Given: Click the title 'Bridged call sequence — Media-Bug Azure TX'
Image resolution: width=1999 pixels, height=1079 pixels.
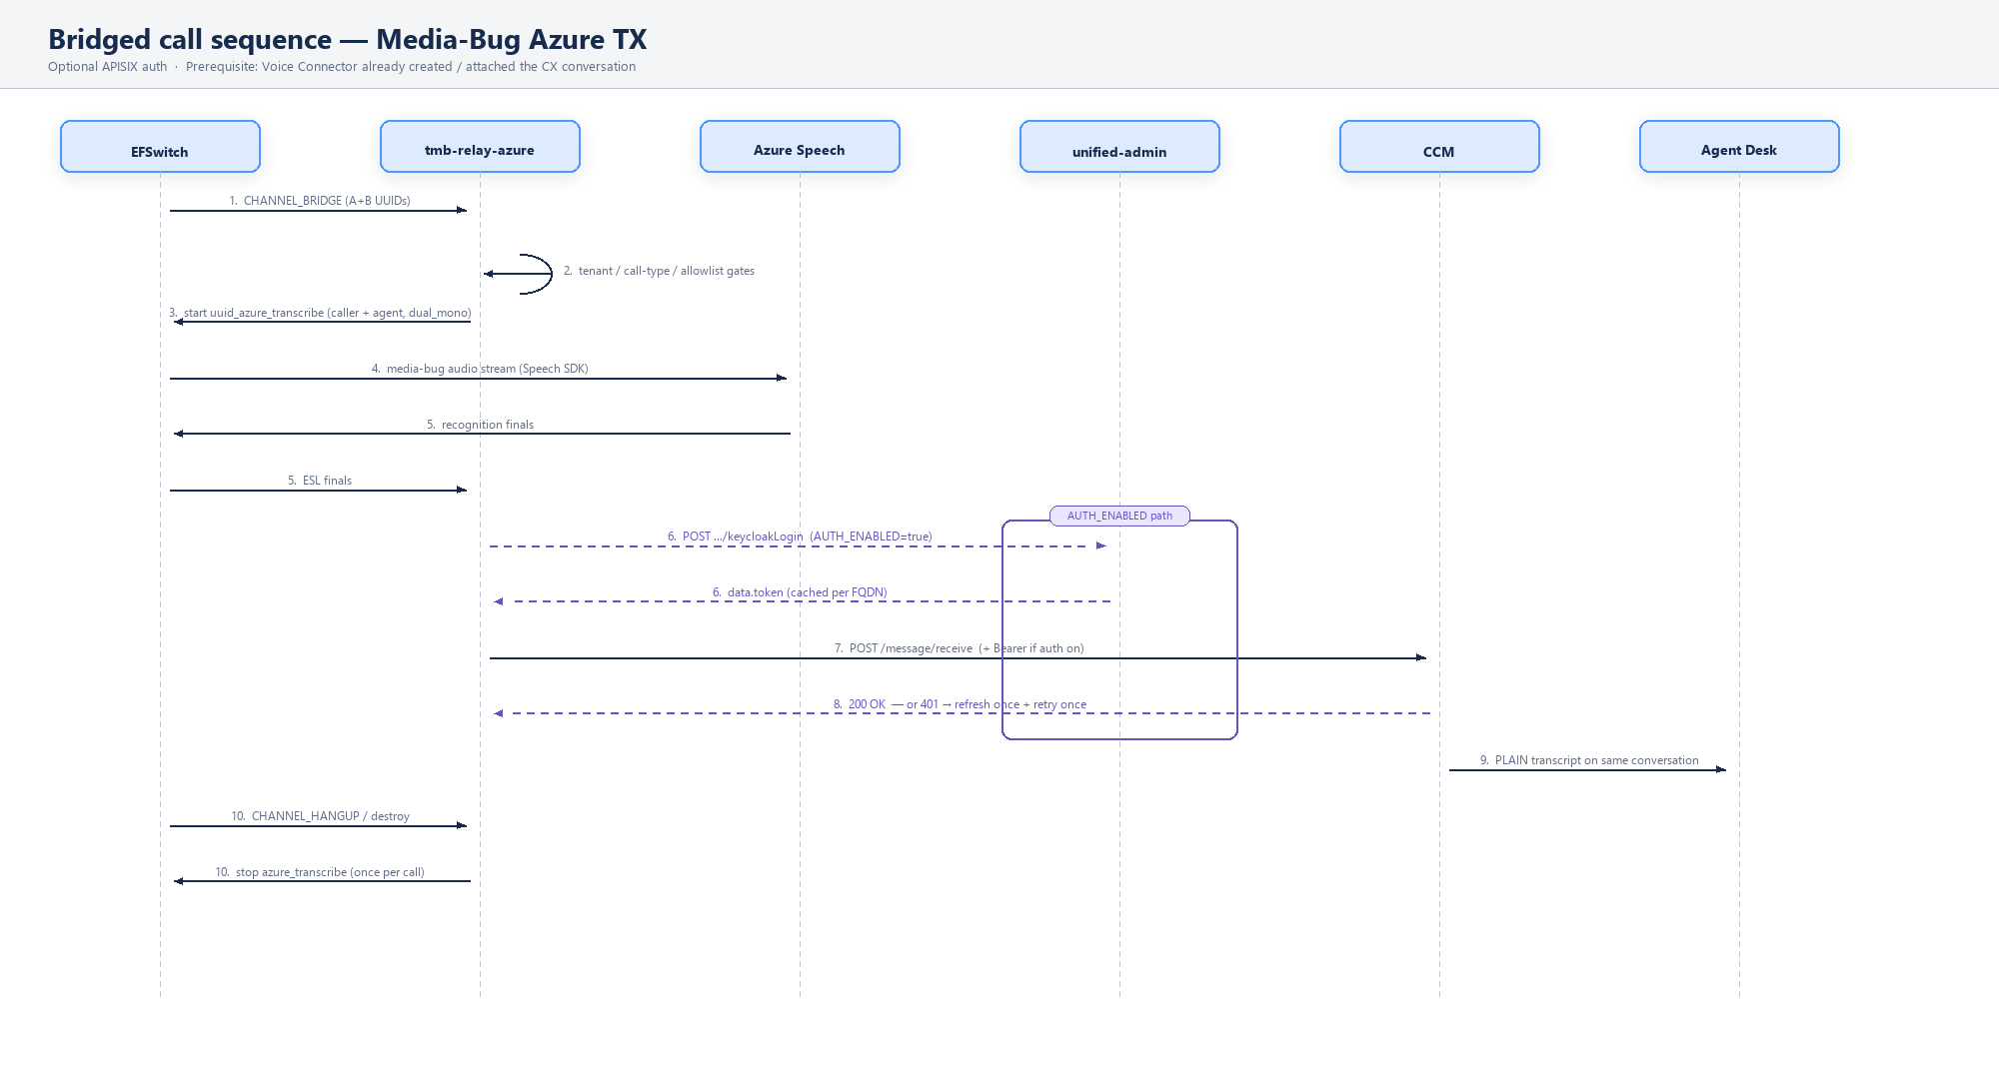Looking at the screenshot, I should click(348, 39).
